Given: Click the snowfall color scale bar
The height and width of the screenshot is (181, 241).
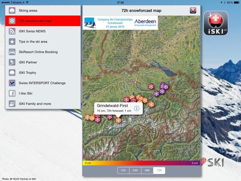Looking at the screenshot, I should (x=141, y=163).
